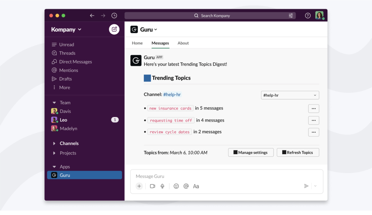Open user profile avatar in top bar
The image size is (372, 215).
319,16
